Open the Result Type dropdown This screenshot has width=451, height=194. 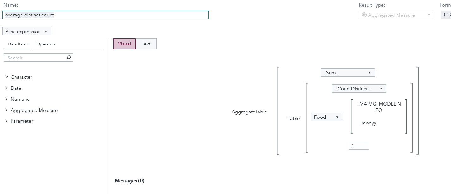pyautogui.click(x=396, y=15)
